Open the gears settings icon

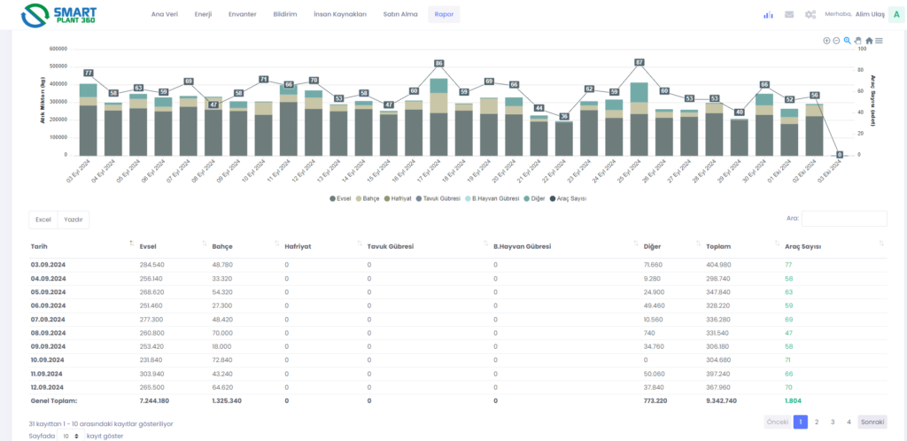[x=810, y=14]
